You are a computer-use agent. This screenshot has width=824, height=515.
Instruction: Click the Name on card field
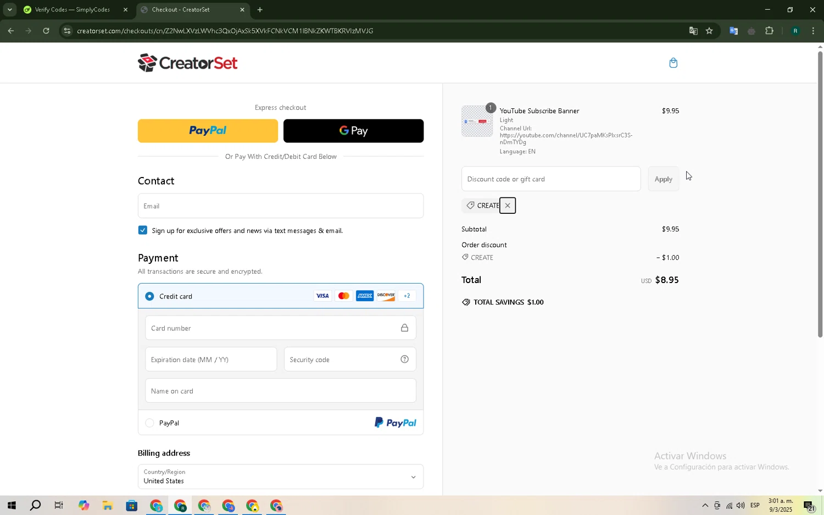pos(281,391)
